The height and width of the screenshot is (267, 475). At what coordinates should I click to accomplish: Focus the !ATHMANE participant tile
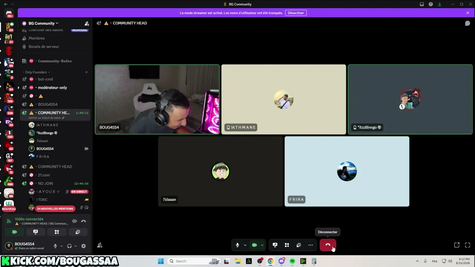tap(284, 99)
